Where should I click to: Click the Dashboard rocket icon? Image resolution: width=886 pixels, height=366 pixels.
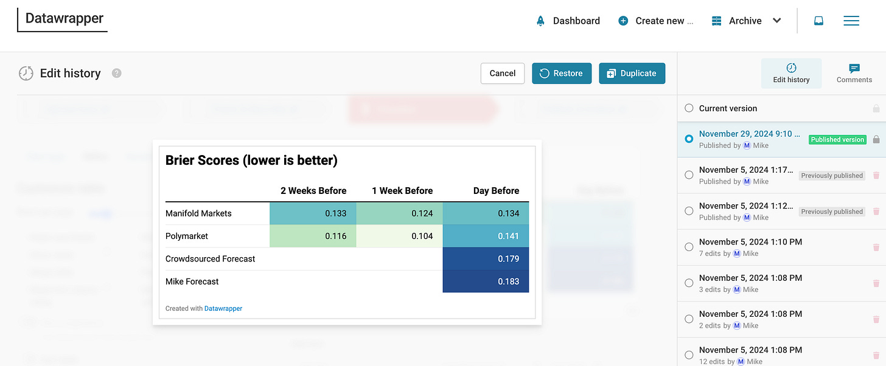coord(540,21)
